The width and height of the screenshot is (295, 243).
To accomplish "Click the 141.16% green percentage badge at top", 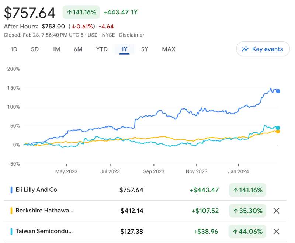I will click(x=81, y=12).
